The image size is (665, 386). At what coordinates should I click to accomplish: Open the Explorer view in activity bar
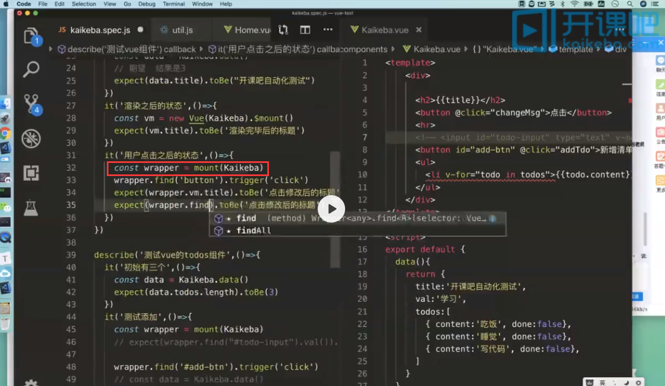[x=32, y=36]
